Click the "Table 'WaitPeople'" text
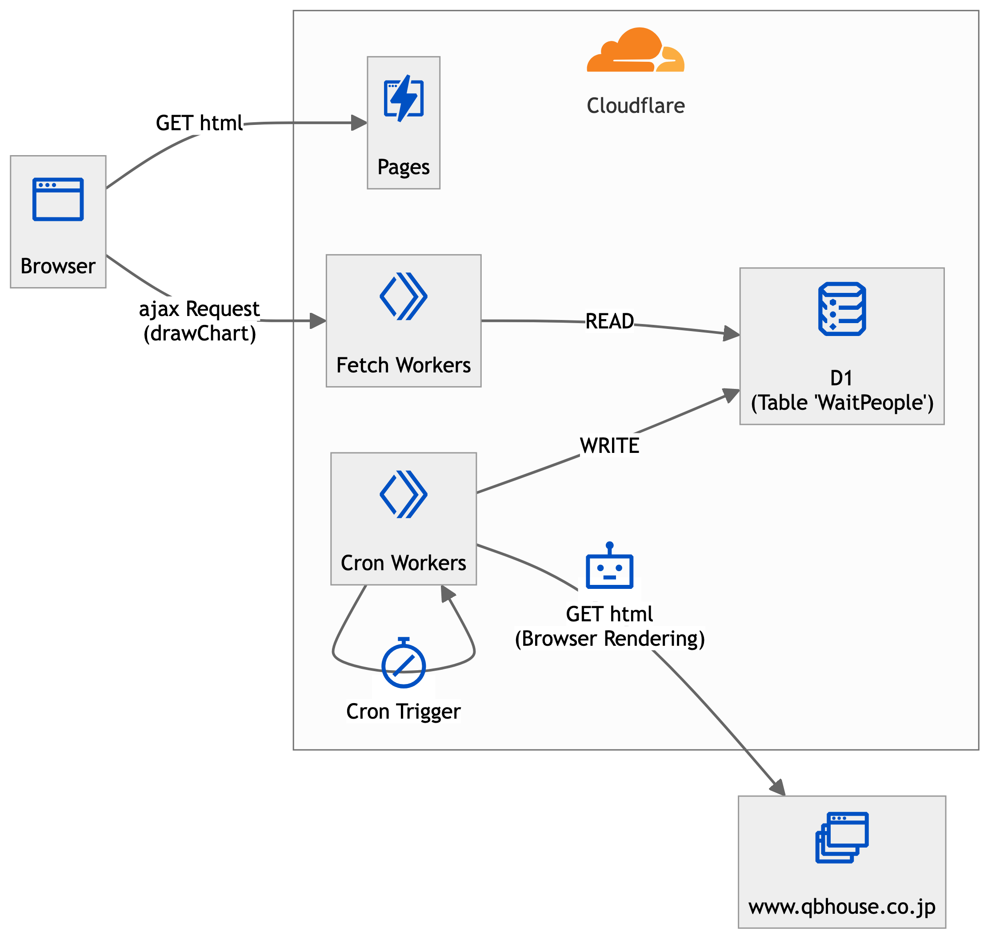Screen dimensions: 1000x948 [x=842, y=403]
